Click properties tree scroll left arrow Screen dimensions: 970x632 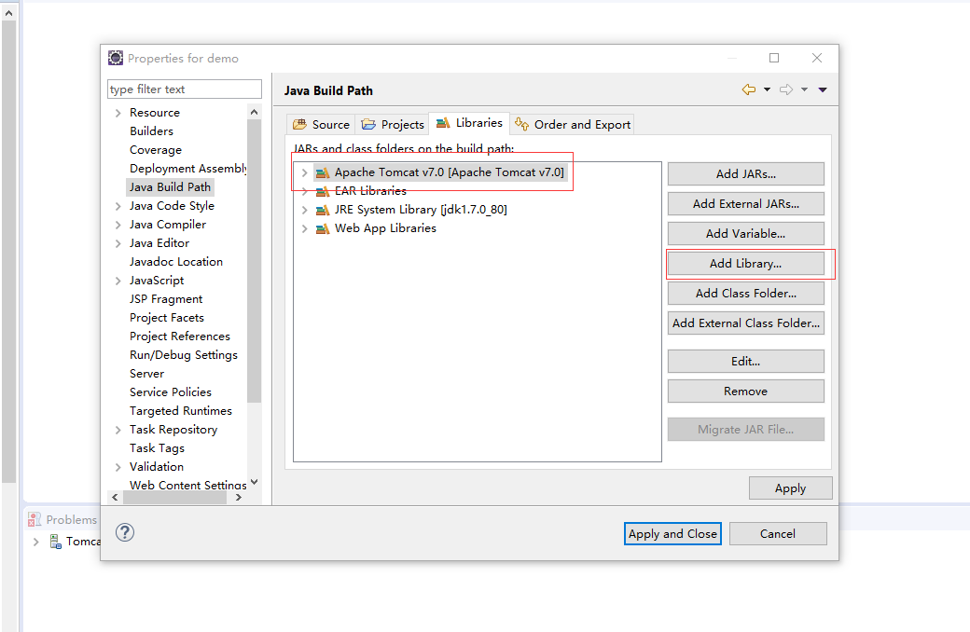[115, 497]
